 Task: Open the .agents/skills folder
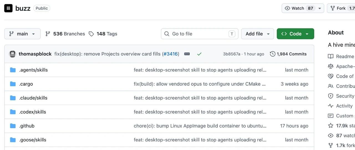(33, 70)
